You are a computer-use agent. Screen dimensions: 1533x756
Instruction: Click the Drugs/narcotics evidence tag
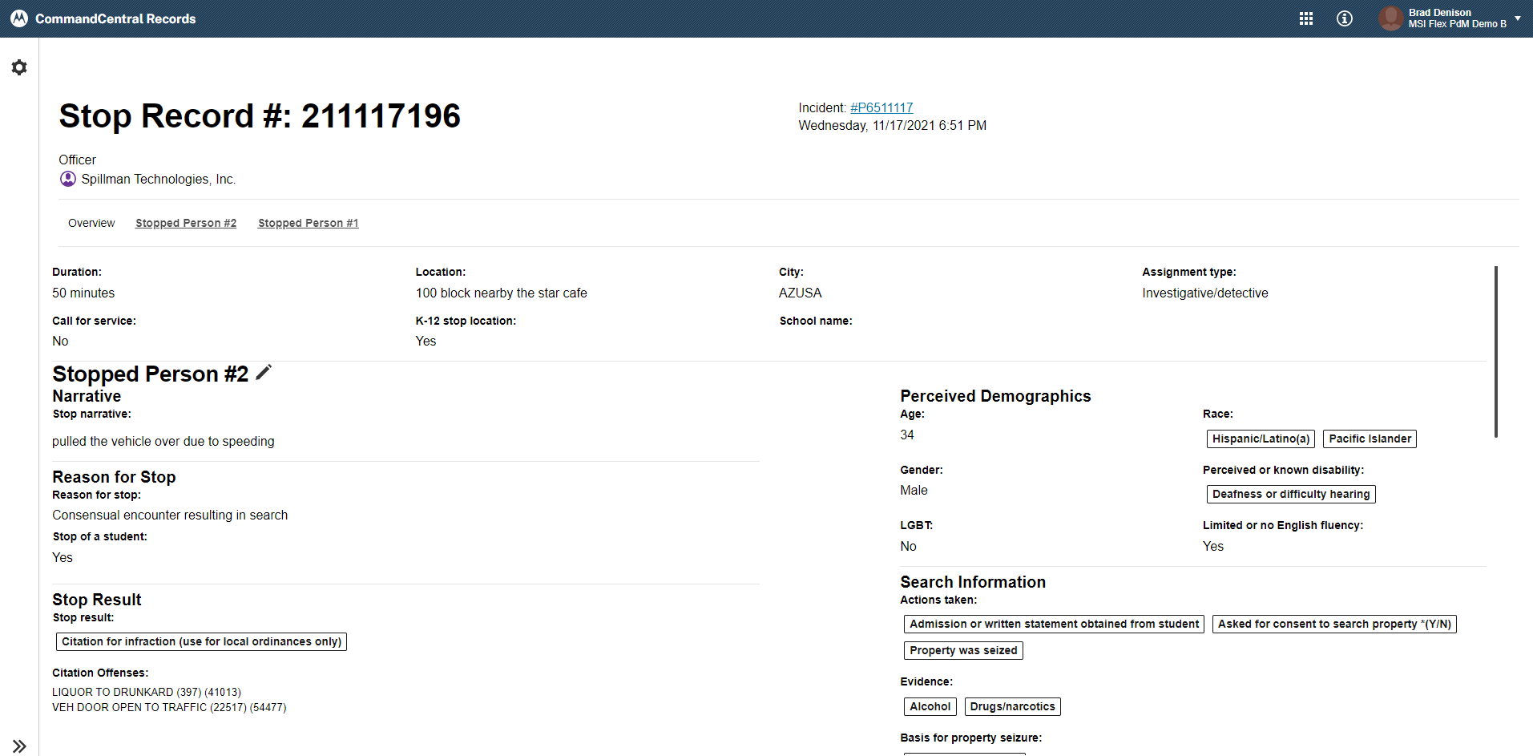(x=1012, y=706)
